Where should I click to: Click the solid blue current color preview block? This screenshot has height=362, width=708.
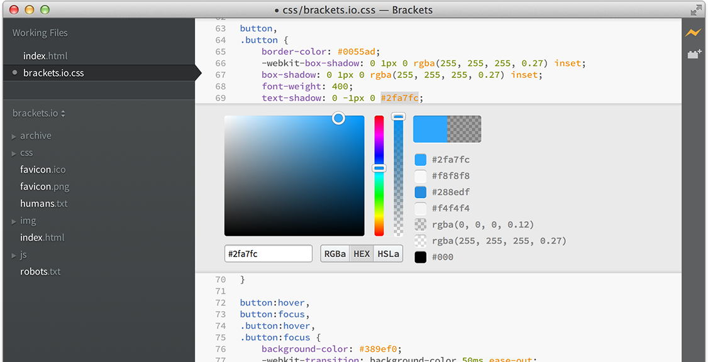click(x=430, y=129)
